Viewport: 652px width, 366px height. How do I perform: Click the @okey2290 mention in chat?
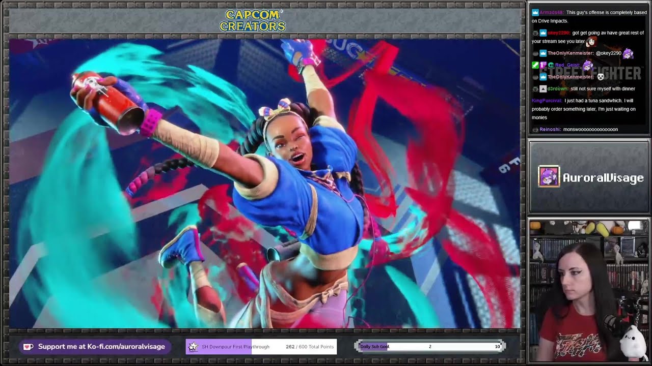609,53
